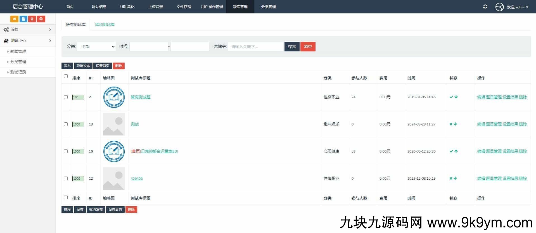This screenshot has width=536, height=233.
Task: Click the 关键字 keyword input field
Action: [x=256, y=47]
